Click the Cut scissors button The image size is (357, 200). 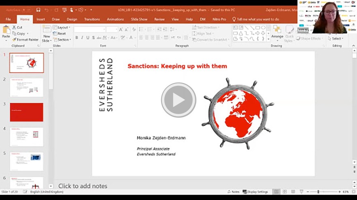click(17, 27)
